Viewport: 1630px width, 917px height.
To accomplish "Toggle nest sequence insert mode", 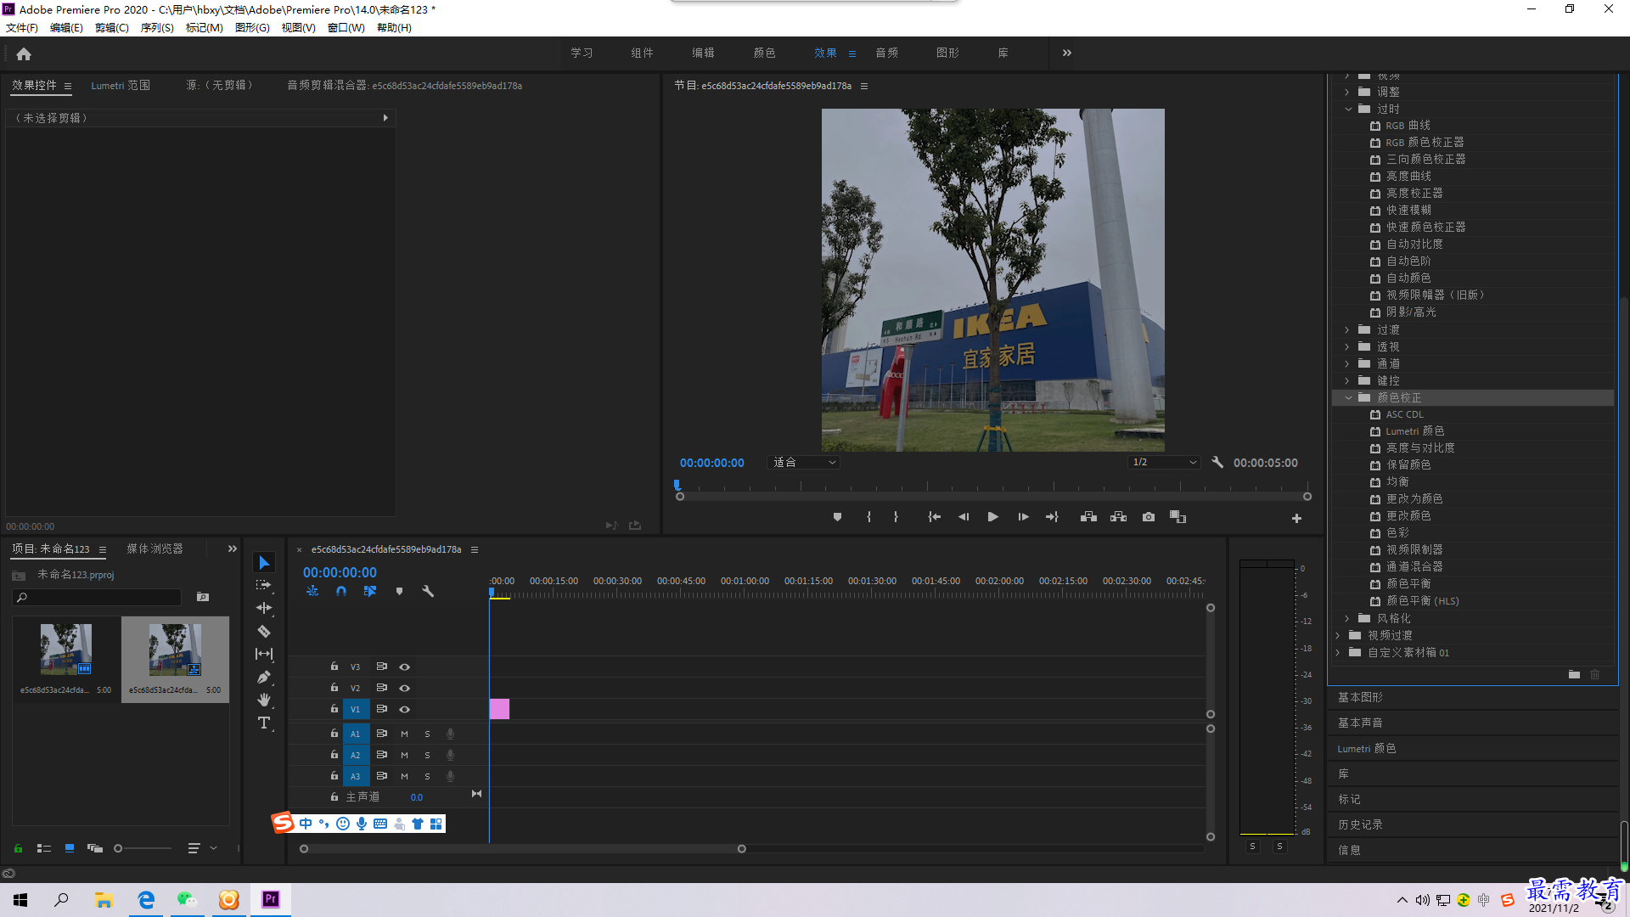I will click(312, 591).
